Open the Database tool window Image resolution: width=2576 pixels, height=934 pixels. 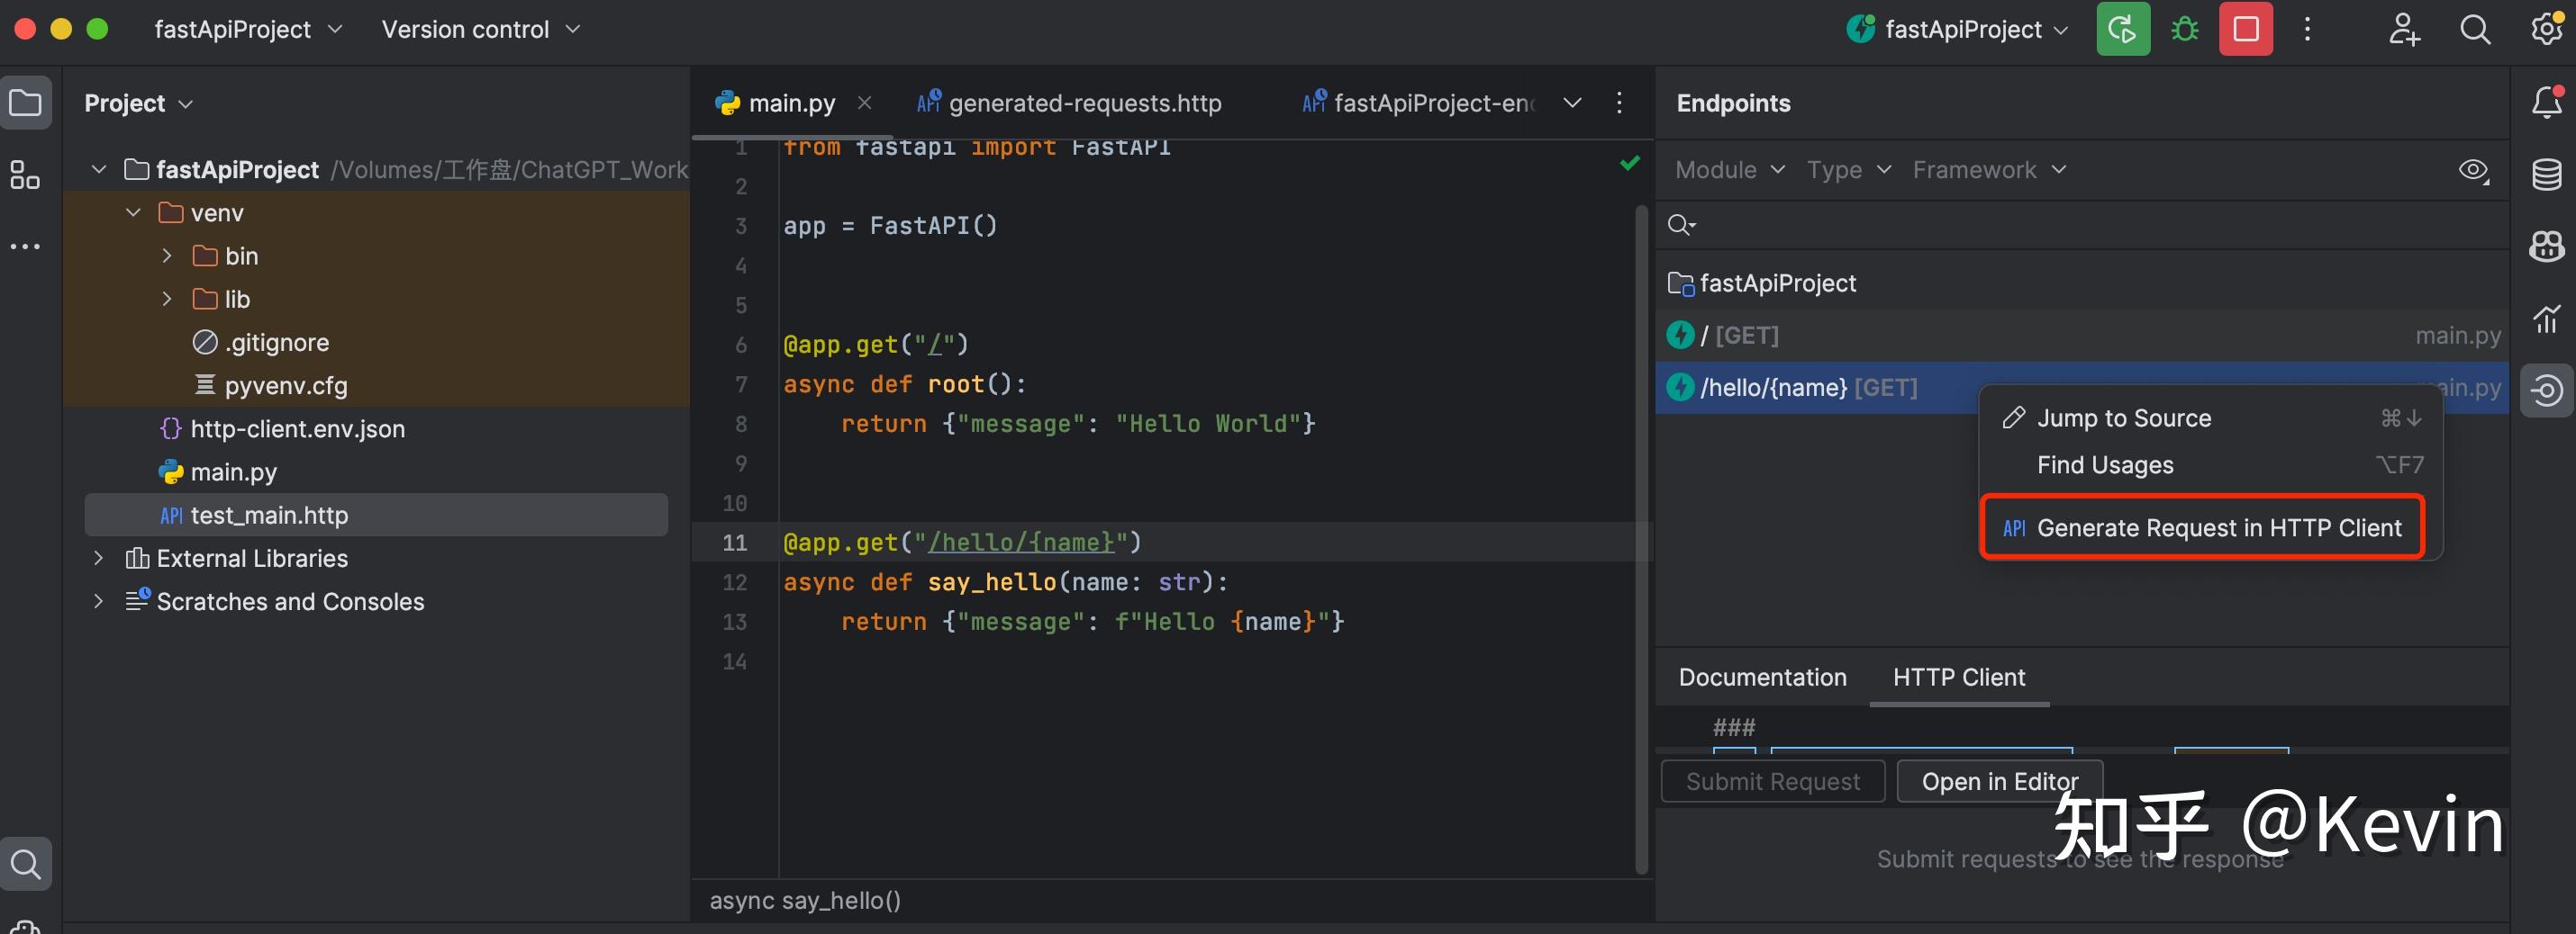[x=2547, y=174]
